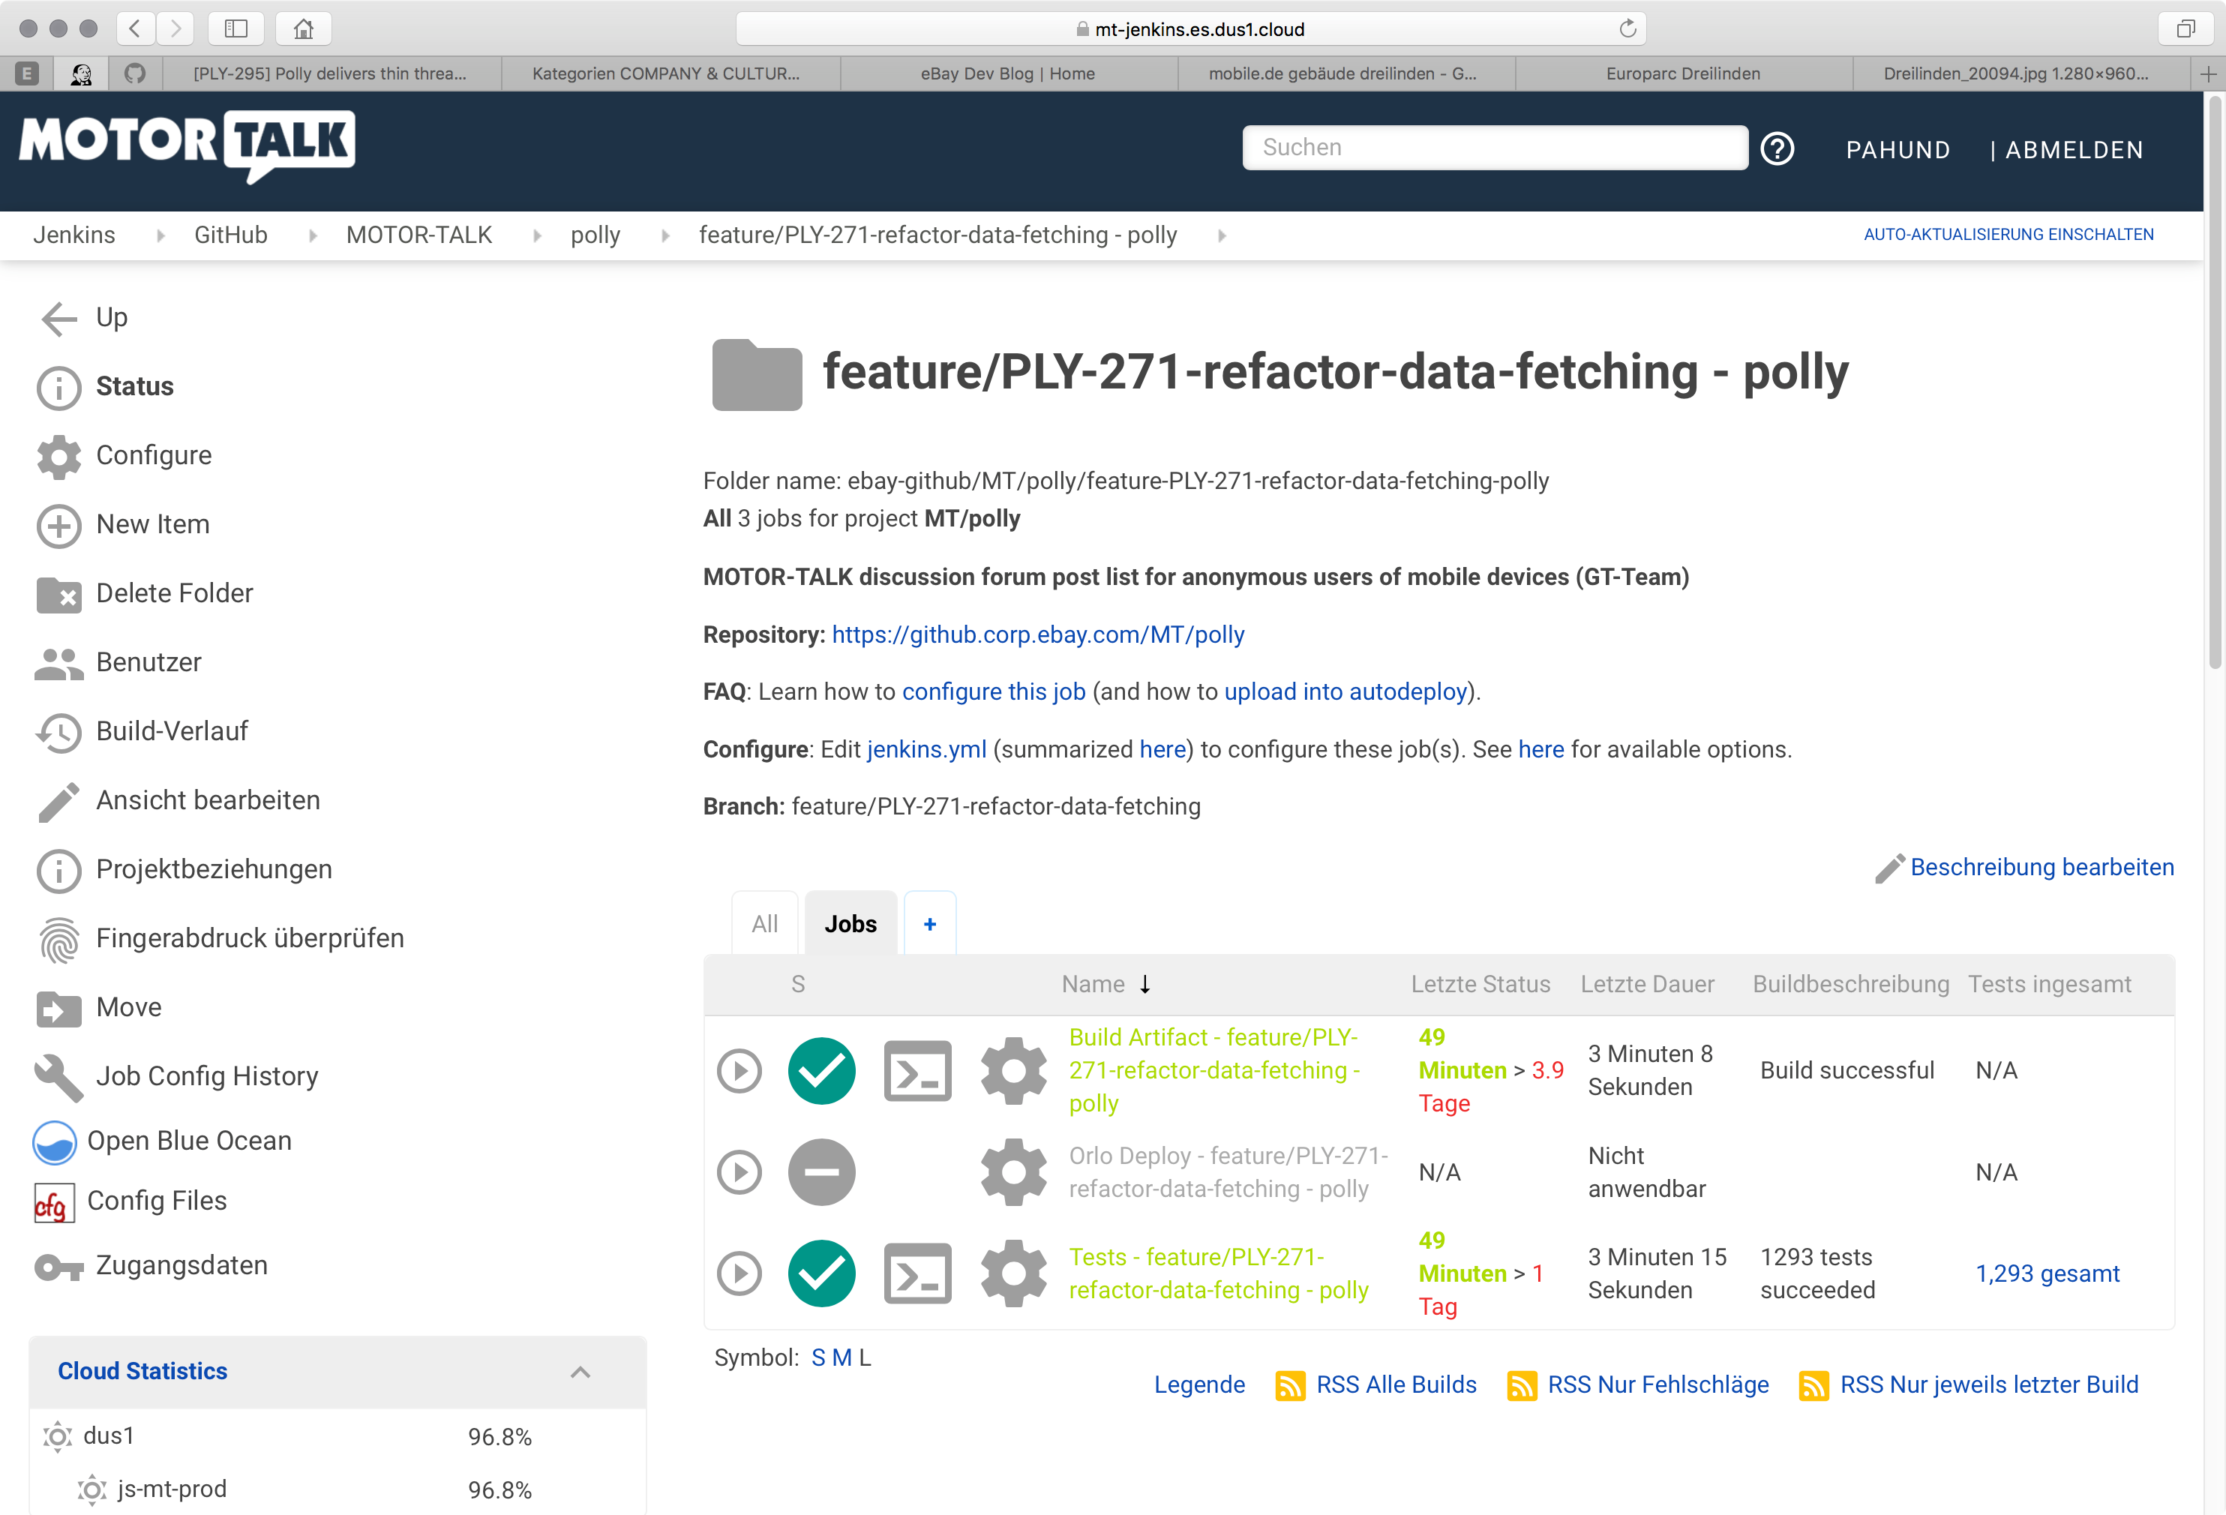Open console output of Build Artifact job
This screenshot has height=1515, width=2226.
(x=917, y=1071)
